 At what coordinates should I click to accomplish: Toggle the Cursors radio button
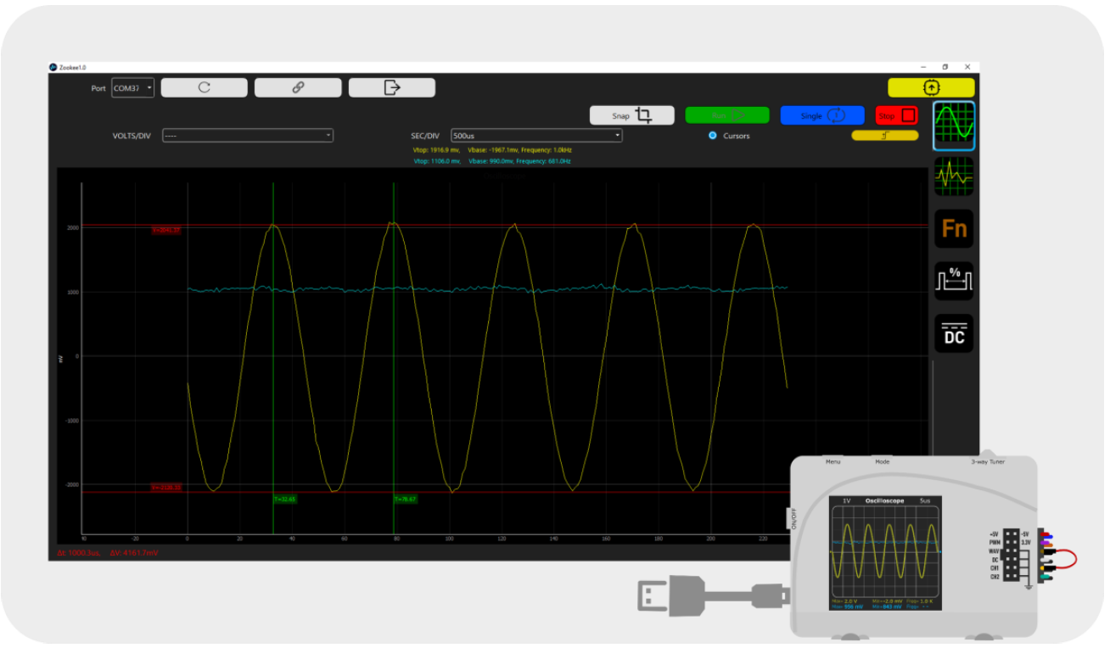[713, 136]
